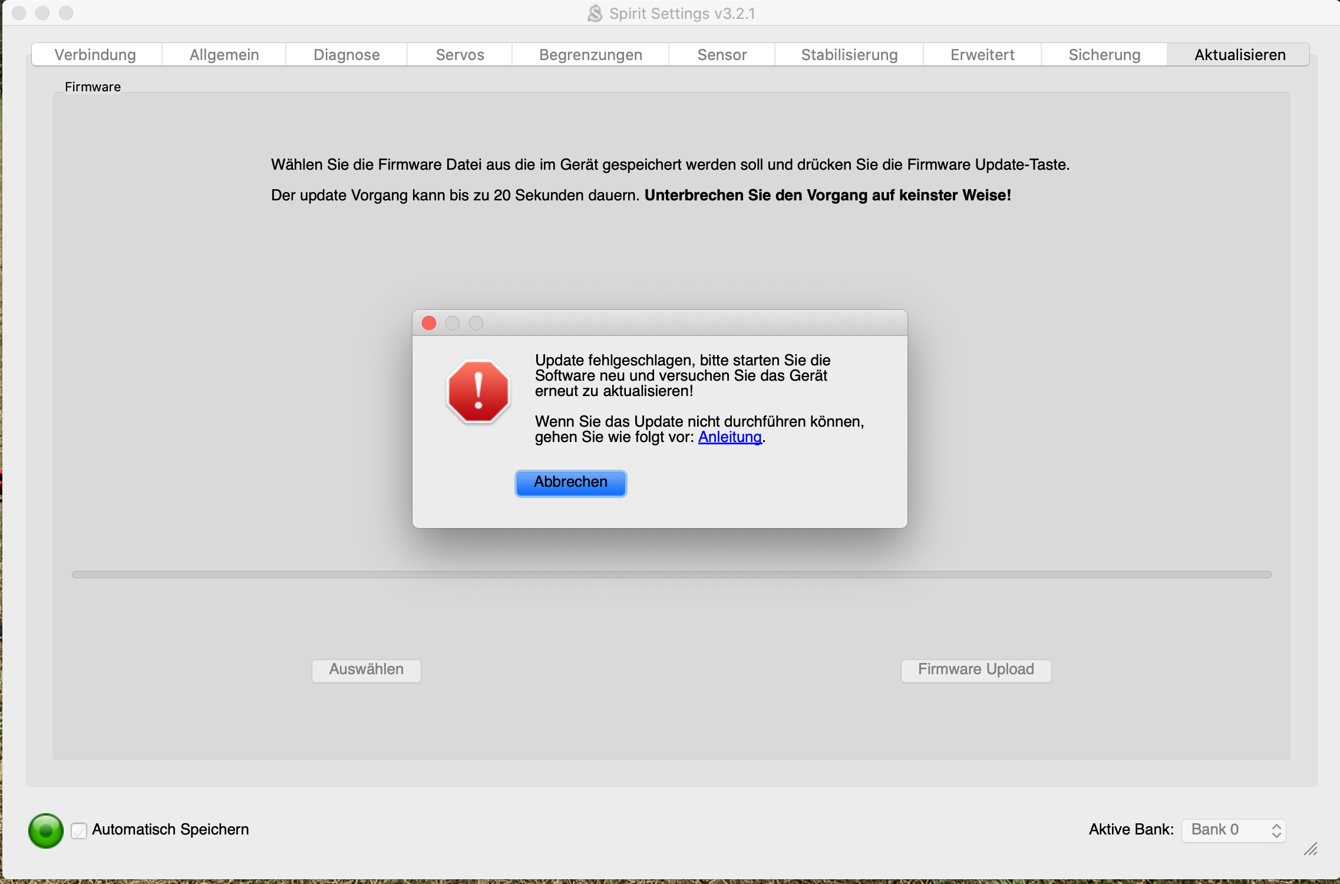
Task: Toggle the Automatisch Speichern checkbox
Action: click(79, 830)
